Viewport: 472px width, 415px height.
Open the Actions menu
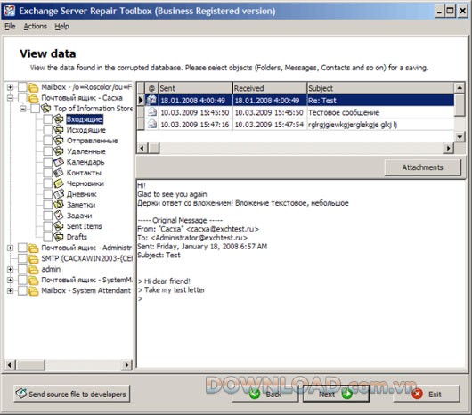pos(36,27)
